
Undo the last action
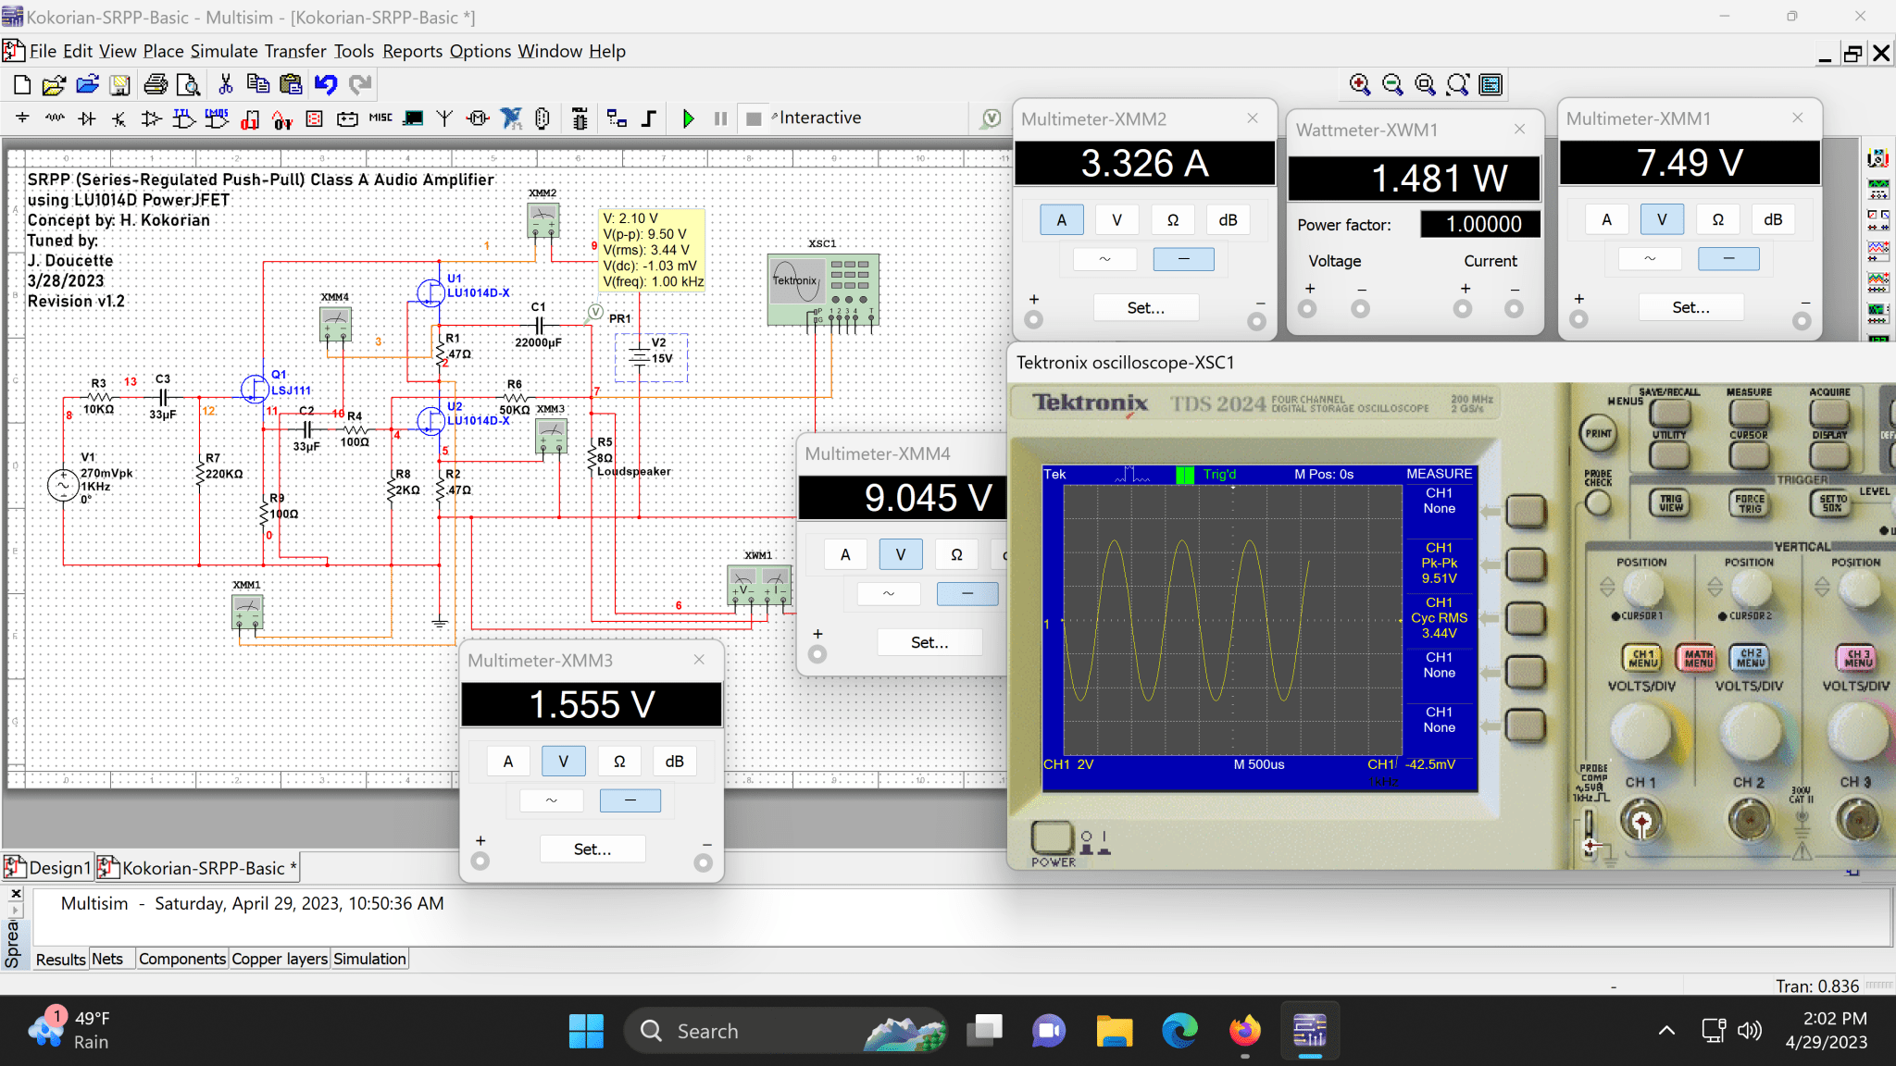pos(326,85)
